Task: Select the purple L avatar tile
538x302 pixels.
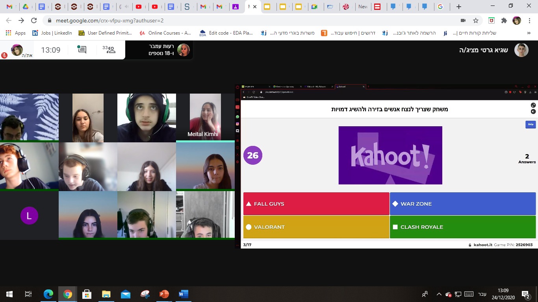Action: click(29, 215)
